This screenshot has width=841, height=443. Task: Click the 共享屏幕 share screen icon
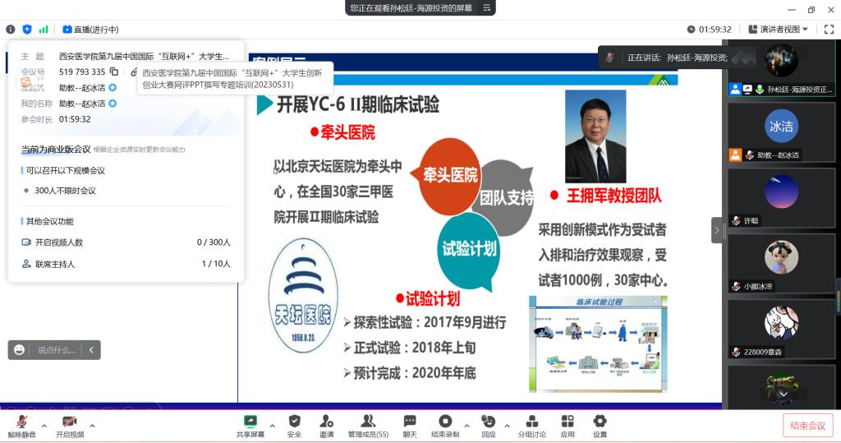pos(250,422)
